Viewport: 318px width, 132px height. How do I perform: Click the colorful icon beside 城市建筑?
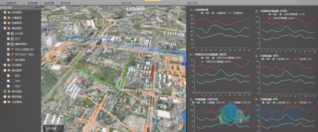click(12, 60)
